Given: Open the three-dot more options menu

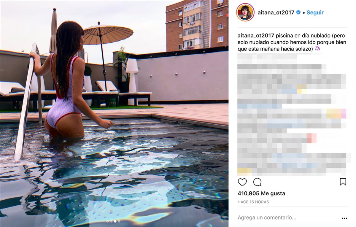Looking at the screenshot, I should [344, 218].
